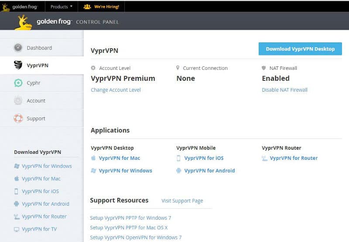349x242 pixels.
Task: Click Download VyprVPN Desktop button
Action: coord(300,49)
